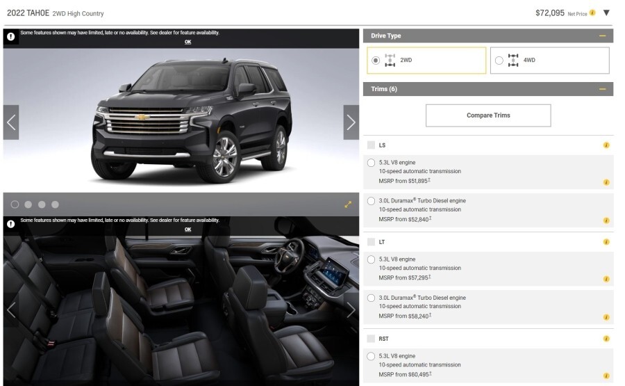
Task: Go to third gallery view dot
Action: (42, 204)
